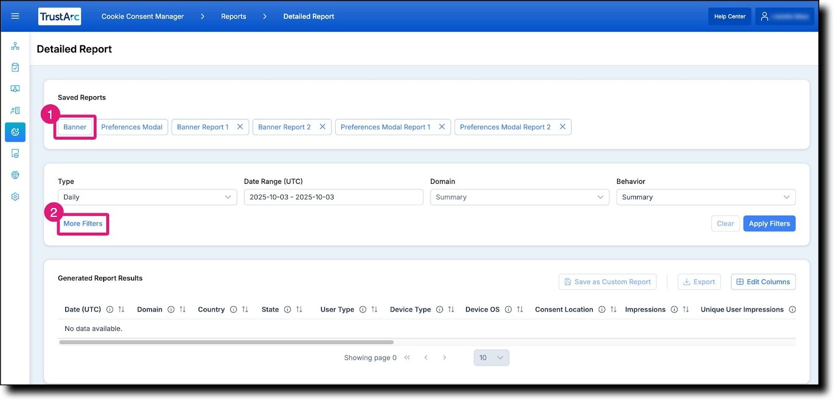Show info for State column
834x400 pixels.
point(288,309)
